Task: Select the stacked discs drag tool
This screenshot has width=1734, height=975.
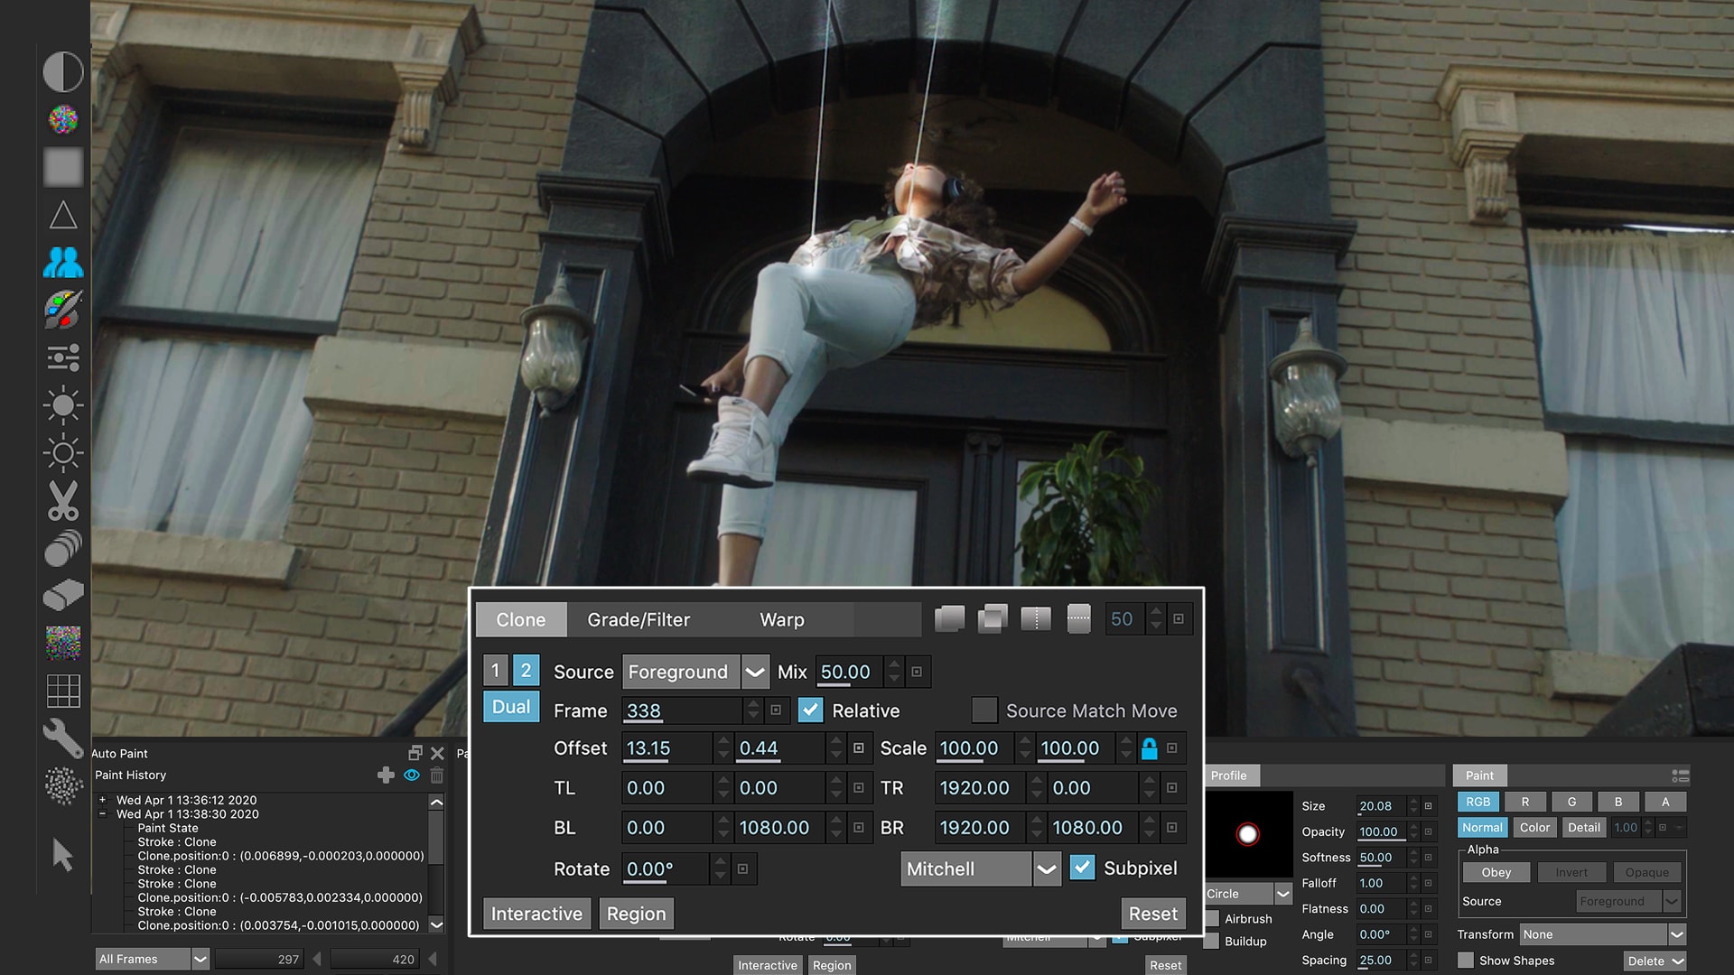Action: click(63, 548)
